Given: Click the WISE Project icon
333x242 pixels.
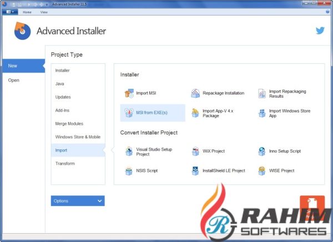Looking at the screenshot, I should pos(262,171).
